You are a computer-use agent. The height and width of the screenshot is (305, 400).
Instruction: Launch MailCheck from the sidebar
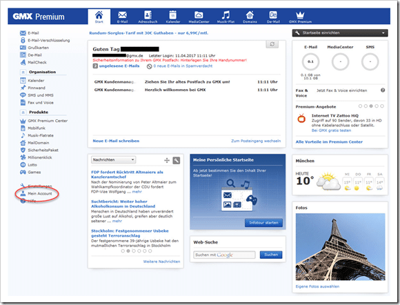point(33,62)
